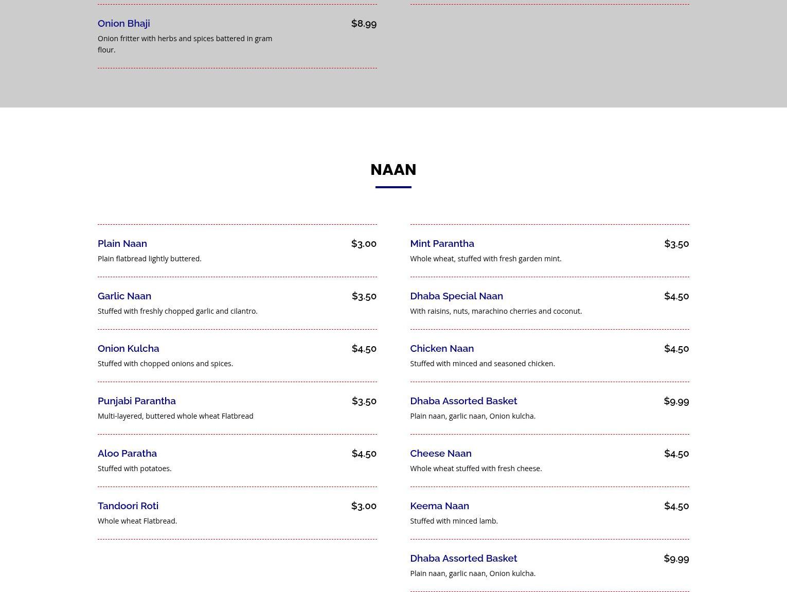
Task: Click the Onion Kulcha title
Action: [x=128, y=349]
